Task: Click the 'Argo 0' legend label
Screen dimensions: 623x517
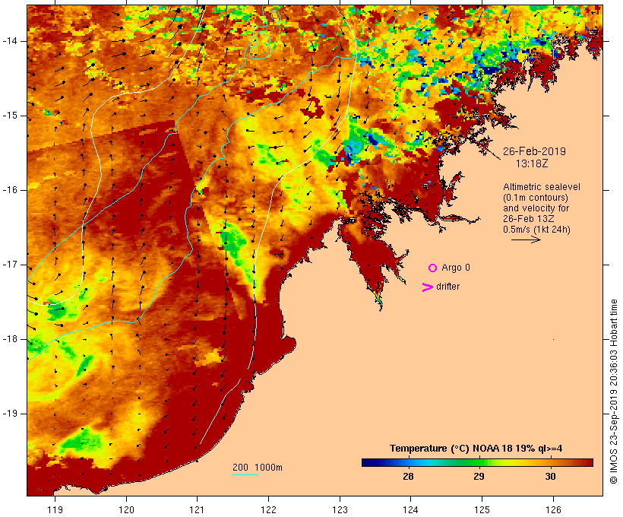Action: coord(456,268)
